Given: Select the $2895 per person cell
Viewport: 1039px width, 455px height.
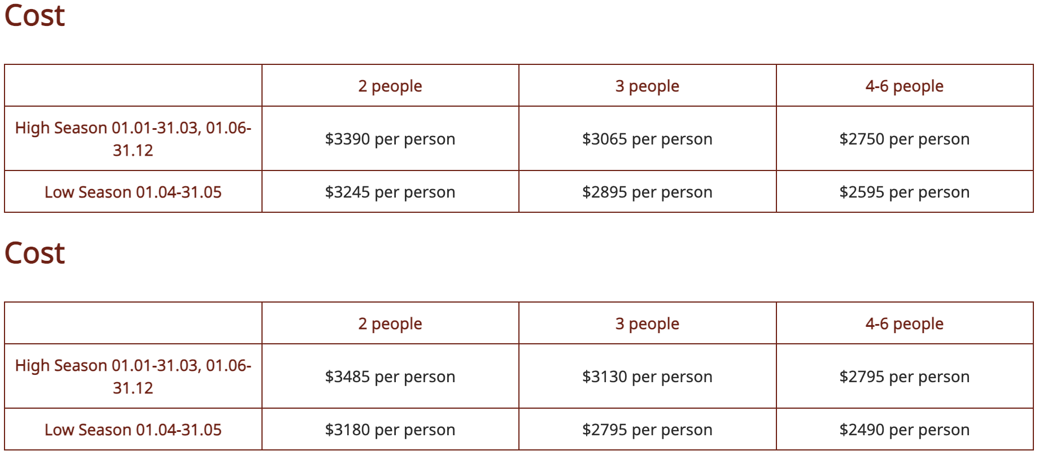Looking at the screenshot, I should [x=647, y=192].
